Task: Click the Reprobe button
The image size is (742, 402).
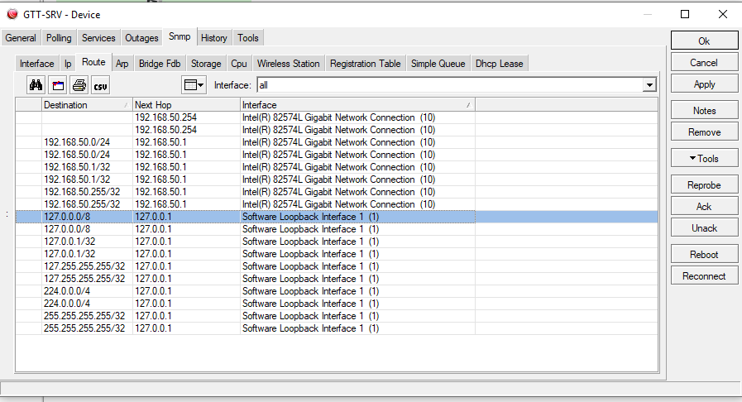Action: click(x=704, y=185)
